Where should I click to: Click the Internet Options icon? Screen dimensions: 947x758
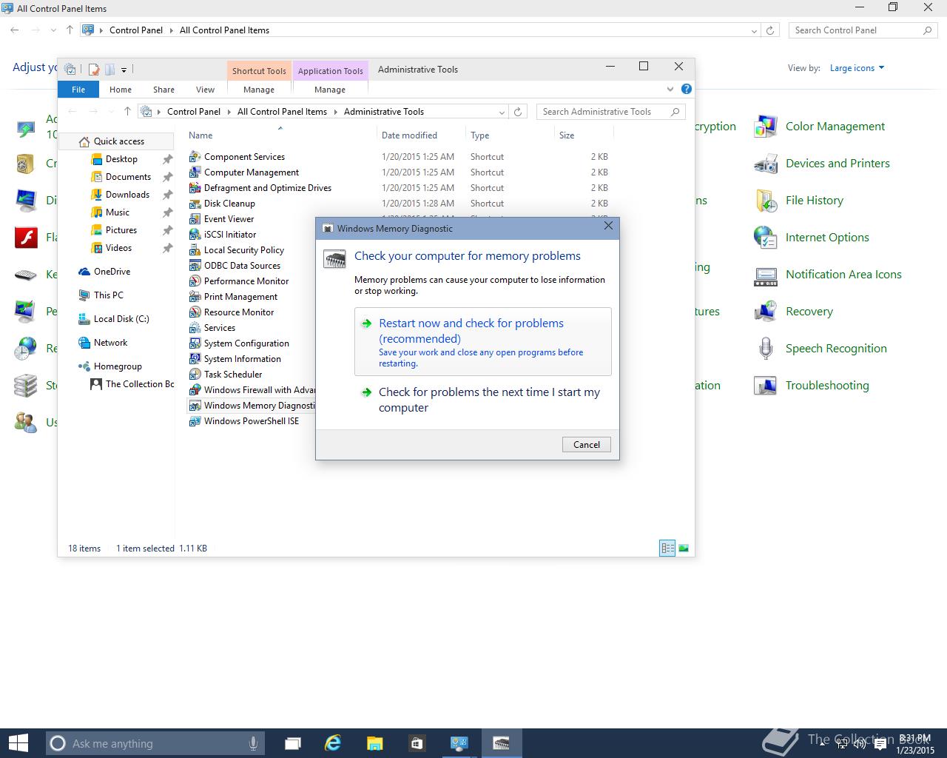coord(765,238)
